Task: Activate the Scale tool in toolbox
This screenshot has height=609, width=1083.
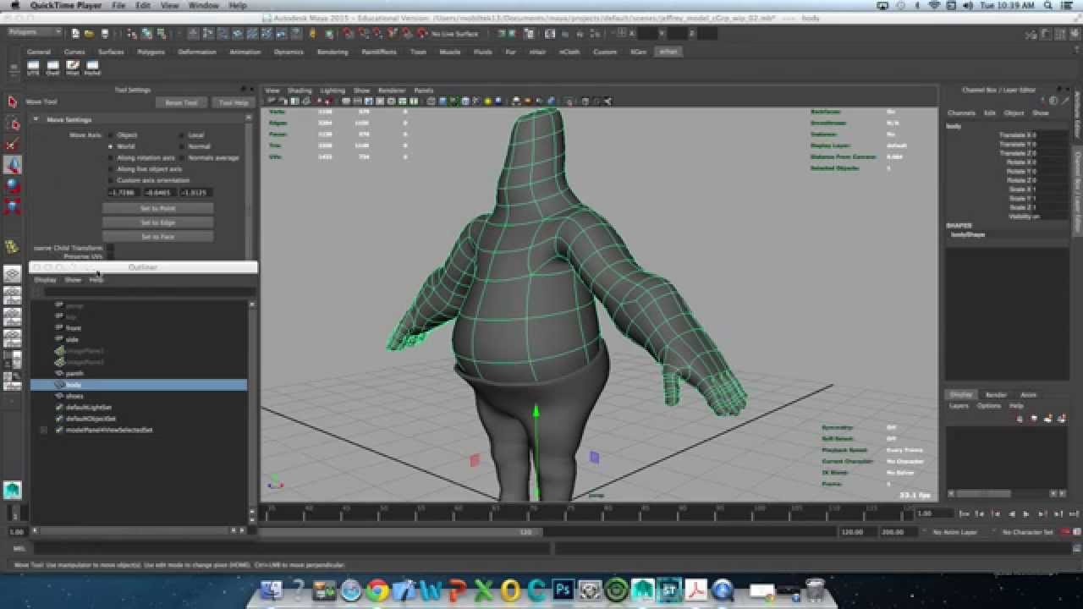Action: pos(13,206)
